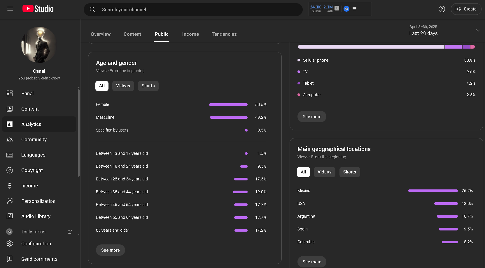
Task: Open Analytics in the sidebar
Action: (x=39, y=124)
